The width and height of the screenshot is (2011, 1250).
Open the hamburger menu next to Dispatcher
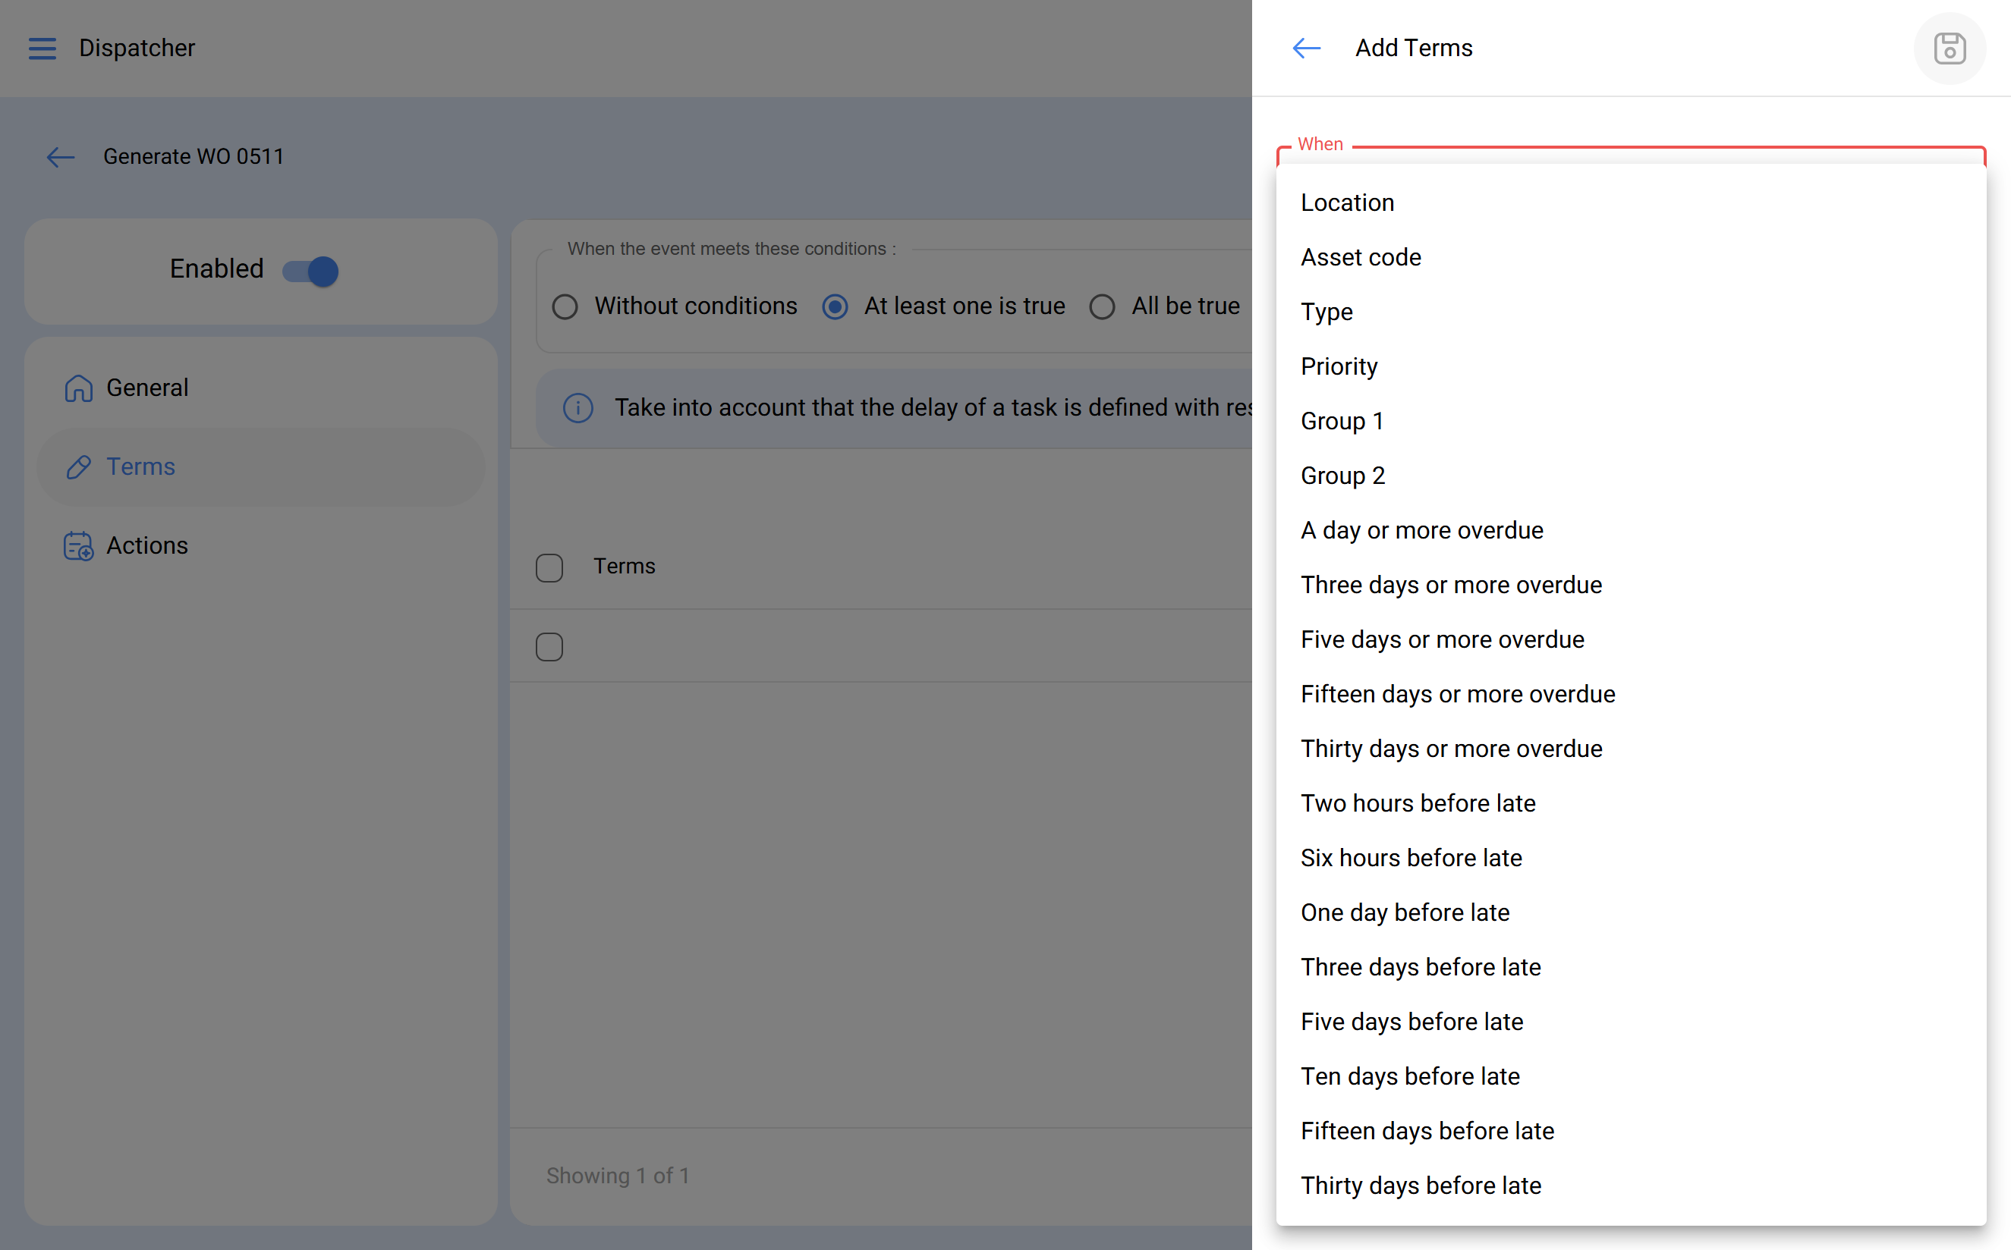click(42, 49)
